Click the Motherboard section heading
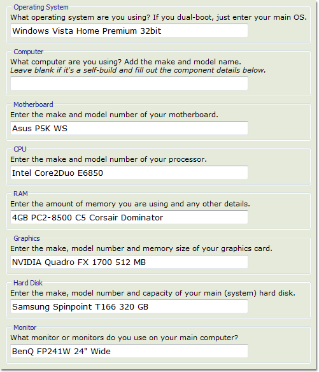Screen dimensions: 319x372 pyautogui.click(x=33, y=104)
